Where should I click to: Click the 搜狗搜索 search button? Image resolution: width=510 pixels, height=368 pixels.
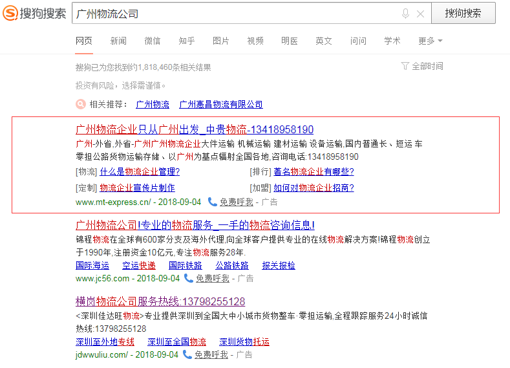(463, 13)
